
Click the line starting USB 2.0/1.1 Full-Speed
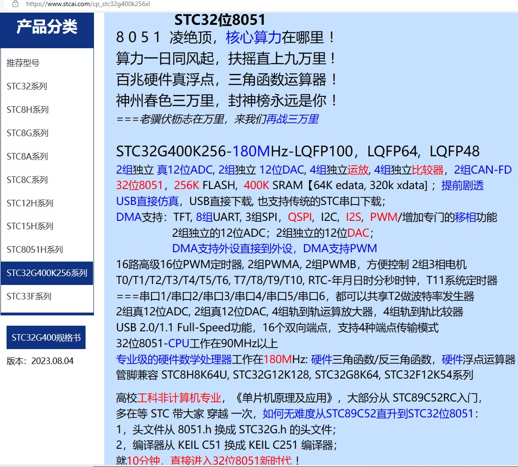tap(277, 328)
